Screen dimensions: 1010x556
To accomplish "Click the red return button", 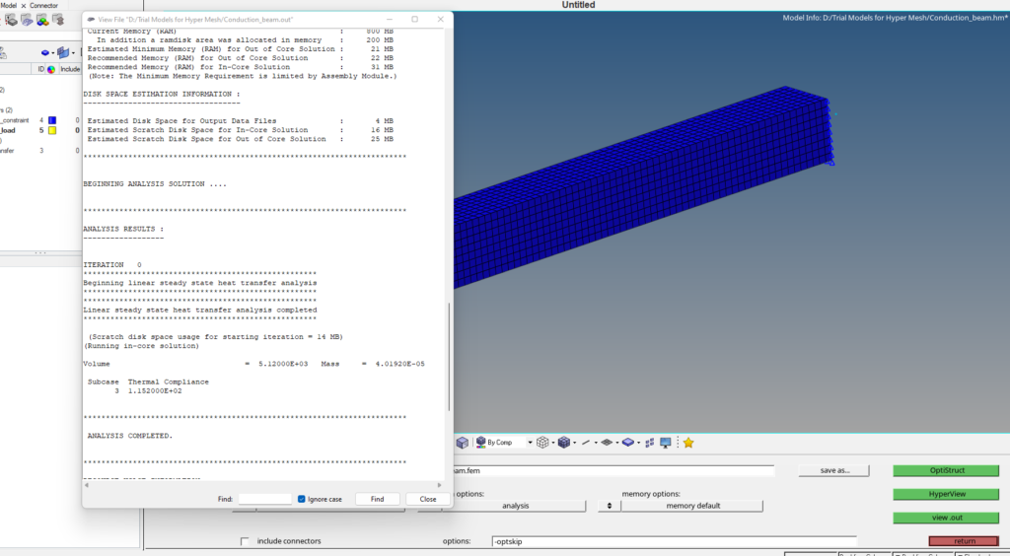I will point(964,541).
